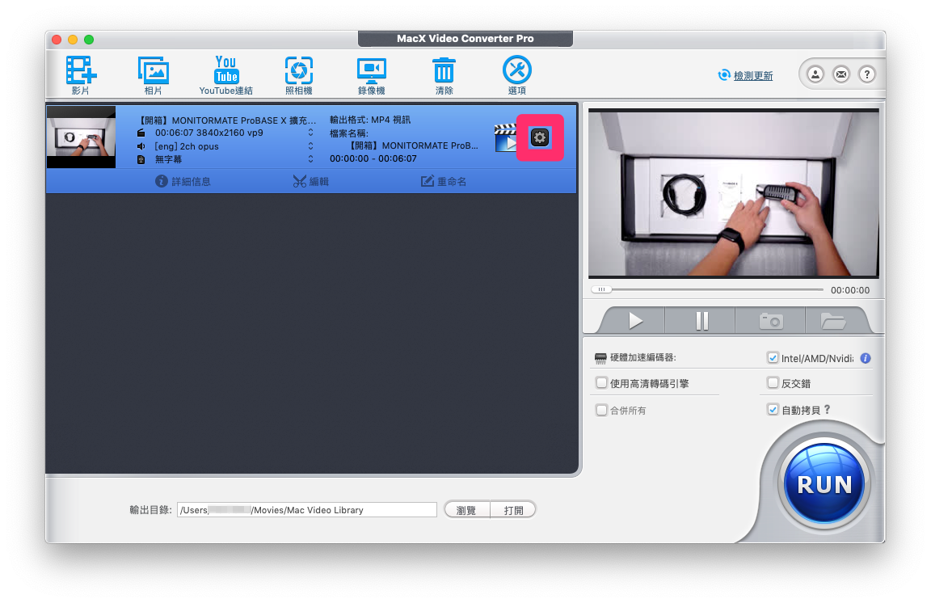Toggle the Intel/AMD/Nvidia hardware encoder checkbox
The height and width of the screenshot is (603, 931).
click(x=773, y=357)
